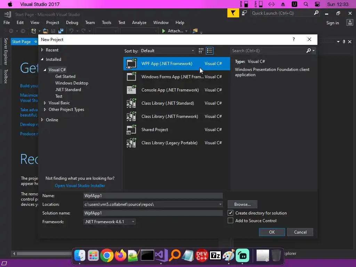The height and width of the screenshot is (267, 356).
Task: Click Sign in
Action: pos(332,23)
